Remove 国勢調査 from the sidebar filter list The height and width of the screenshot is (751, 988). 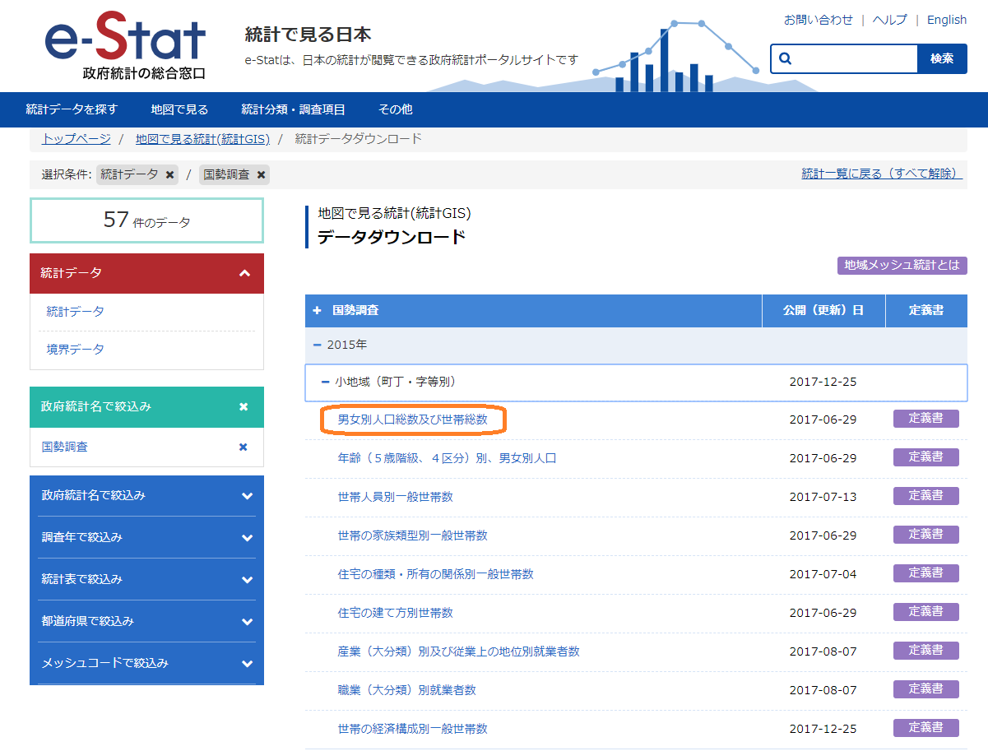coord(243,447)
